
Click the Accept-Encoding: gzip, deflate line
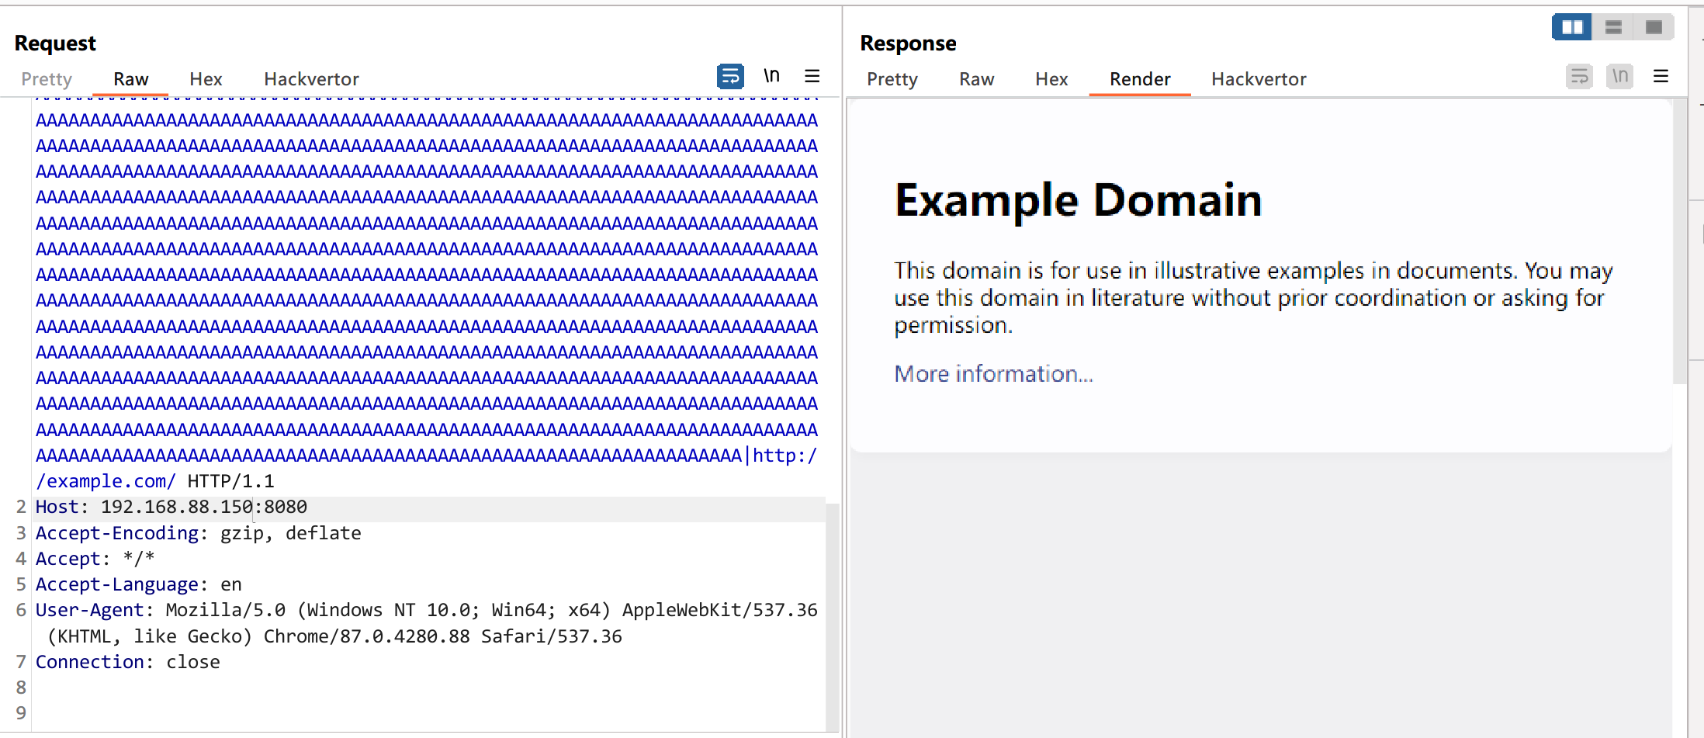point(199,533)
